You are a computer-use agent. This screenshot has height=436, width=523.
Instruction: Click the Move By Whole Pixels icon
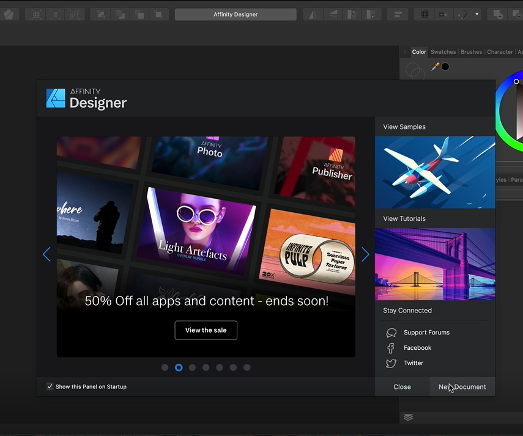click(443, 14)
